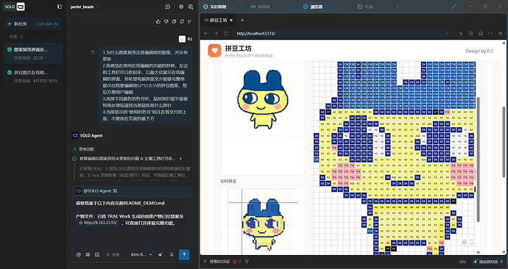This screenshot has width=508, height=269.
Task: Click the browser toolbar icon before code brackets
Action: point(481,33)
